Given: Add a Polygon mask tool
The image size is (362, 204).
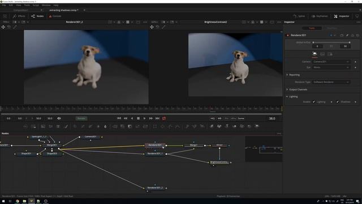Looking at the screenshot, I should 170,126.
